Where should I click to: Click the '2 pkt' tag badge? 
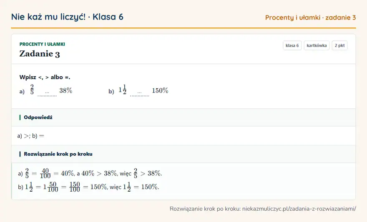click(339, 45)
